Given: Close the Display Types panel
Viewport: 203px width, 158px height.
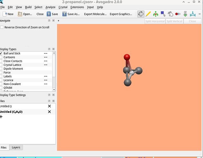Looking at the screenshot, I should click(53, 49).
